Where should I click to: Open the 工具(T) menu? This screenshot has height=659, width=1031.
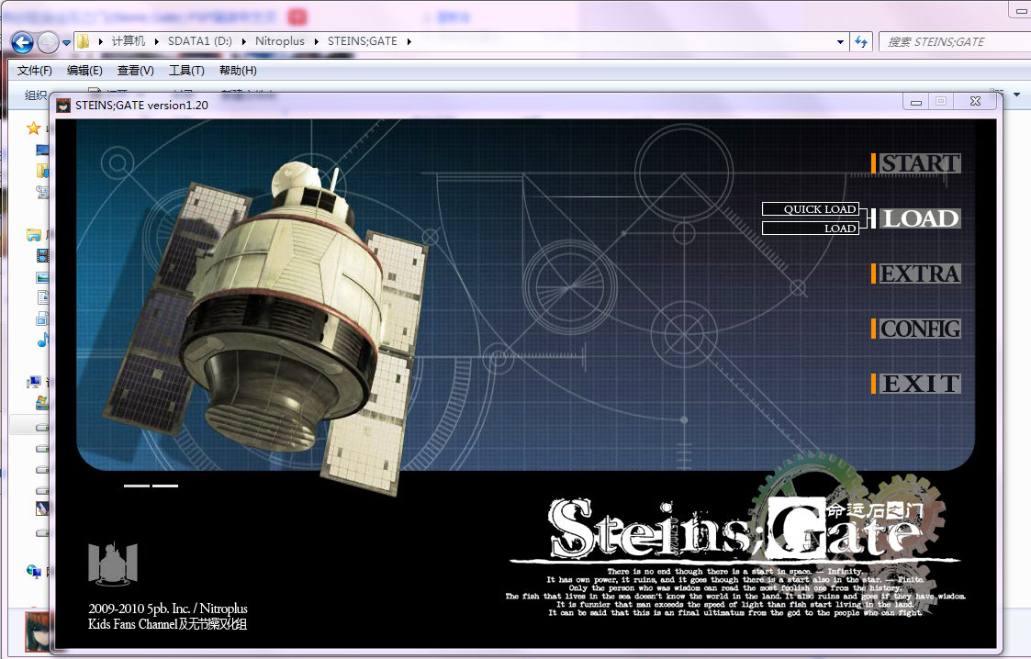(x=186, y=71)
